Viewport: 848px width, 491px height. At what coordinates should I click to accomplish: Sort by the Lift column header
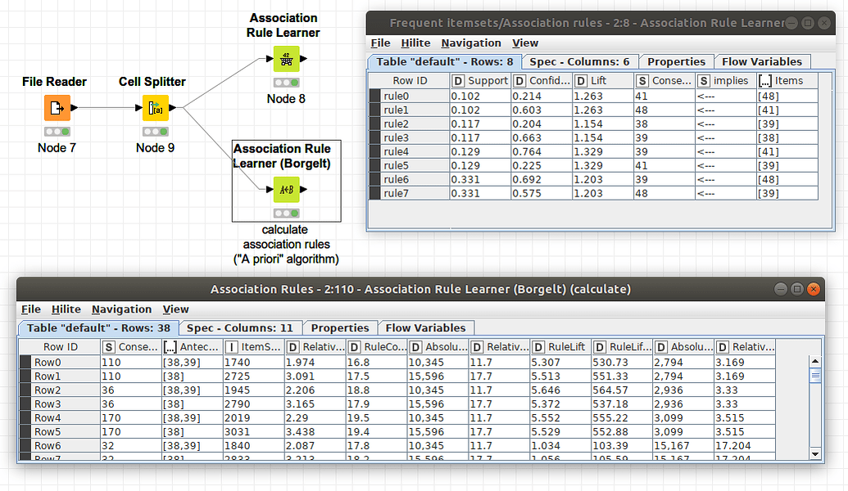(601, 81)
